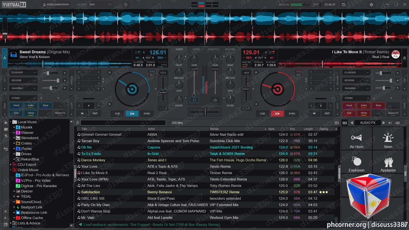Add the plus button for deck A Flanger
Screen dimensions: 409x230
65,73
